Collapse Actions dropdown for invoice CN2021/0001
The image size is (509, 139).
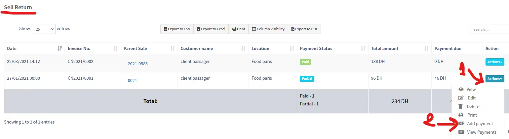click(495, 79)
